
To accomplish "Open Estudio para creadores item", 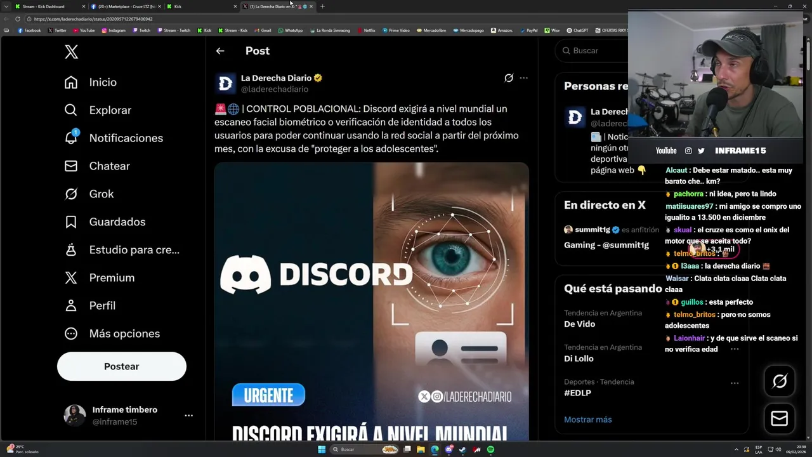I will click(122, 250).
